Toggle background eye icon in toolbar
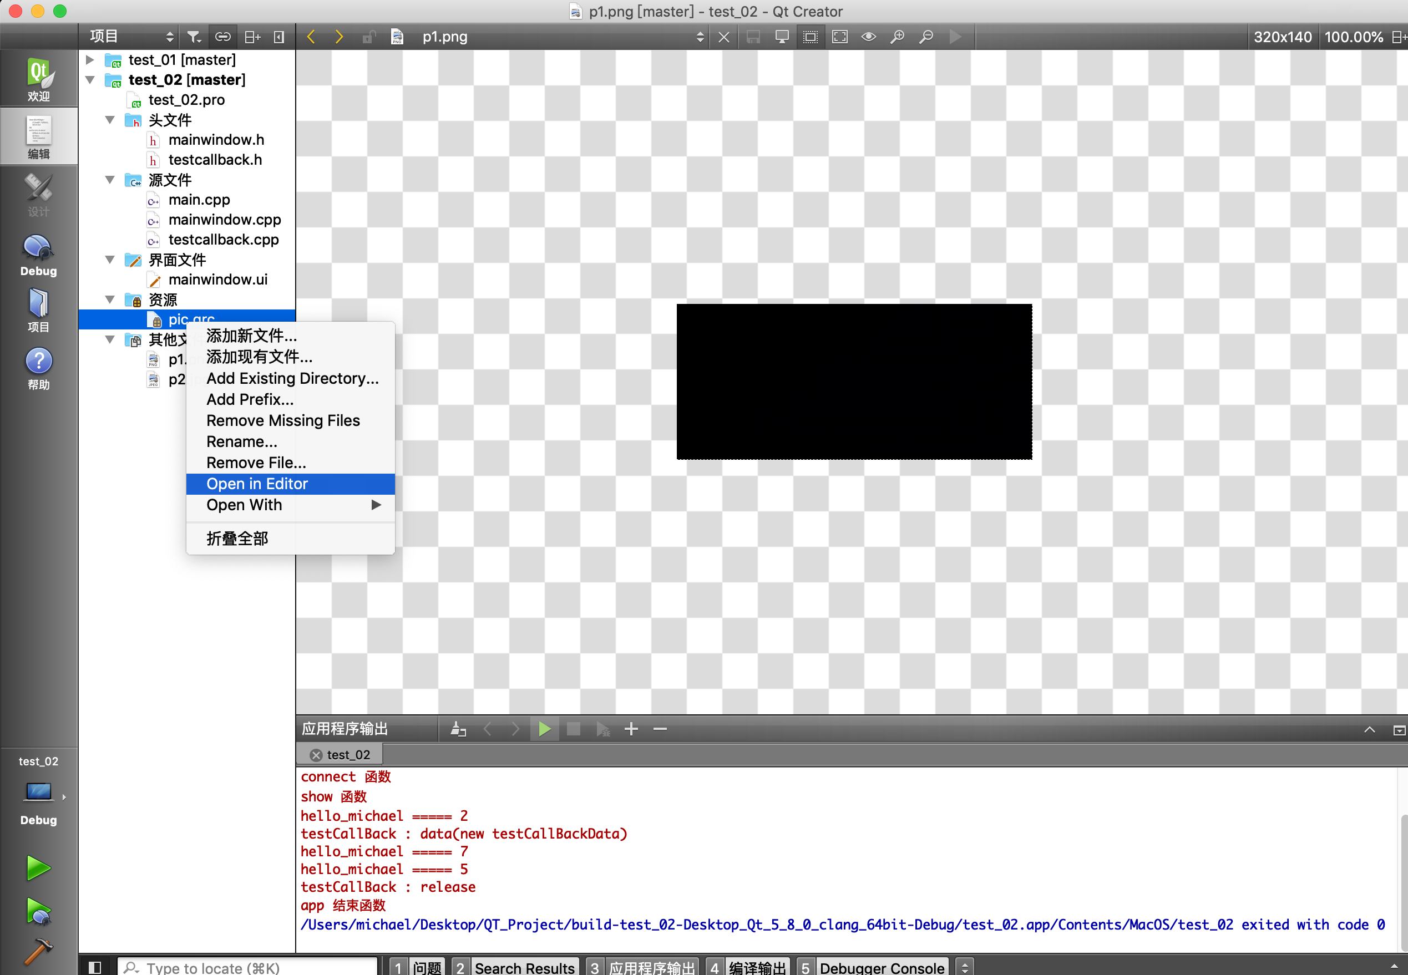This screenshot has height=975, width=1408. (x=868, y=37)
